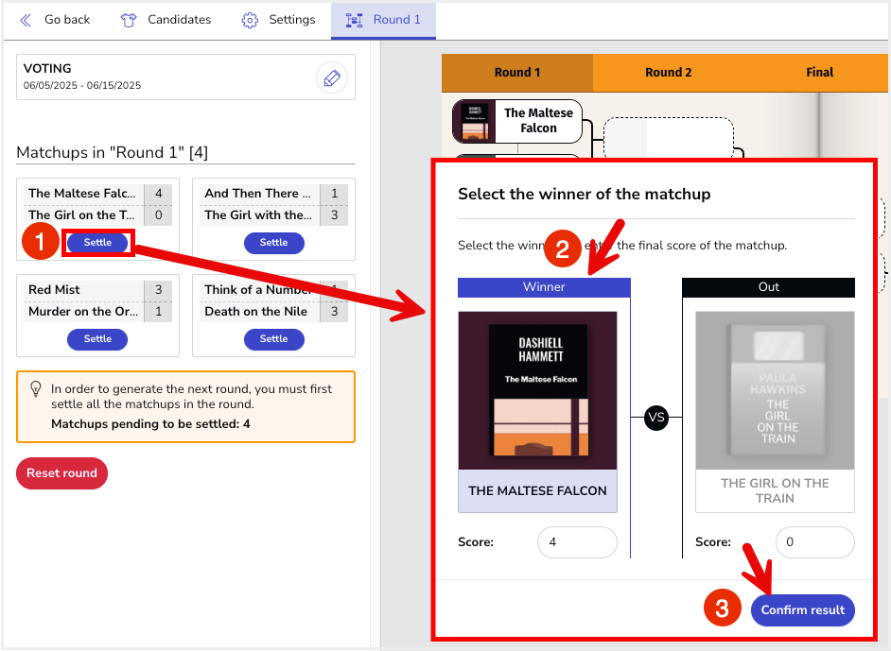
Task: Click the Candidates shirt icon
Action: coord(129,21)
